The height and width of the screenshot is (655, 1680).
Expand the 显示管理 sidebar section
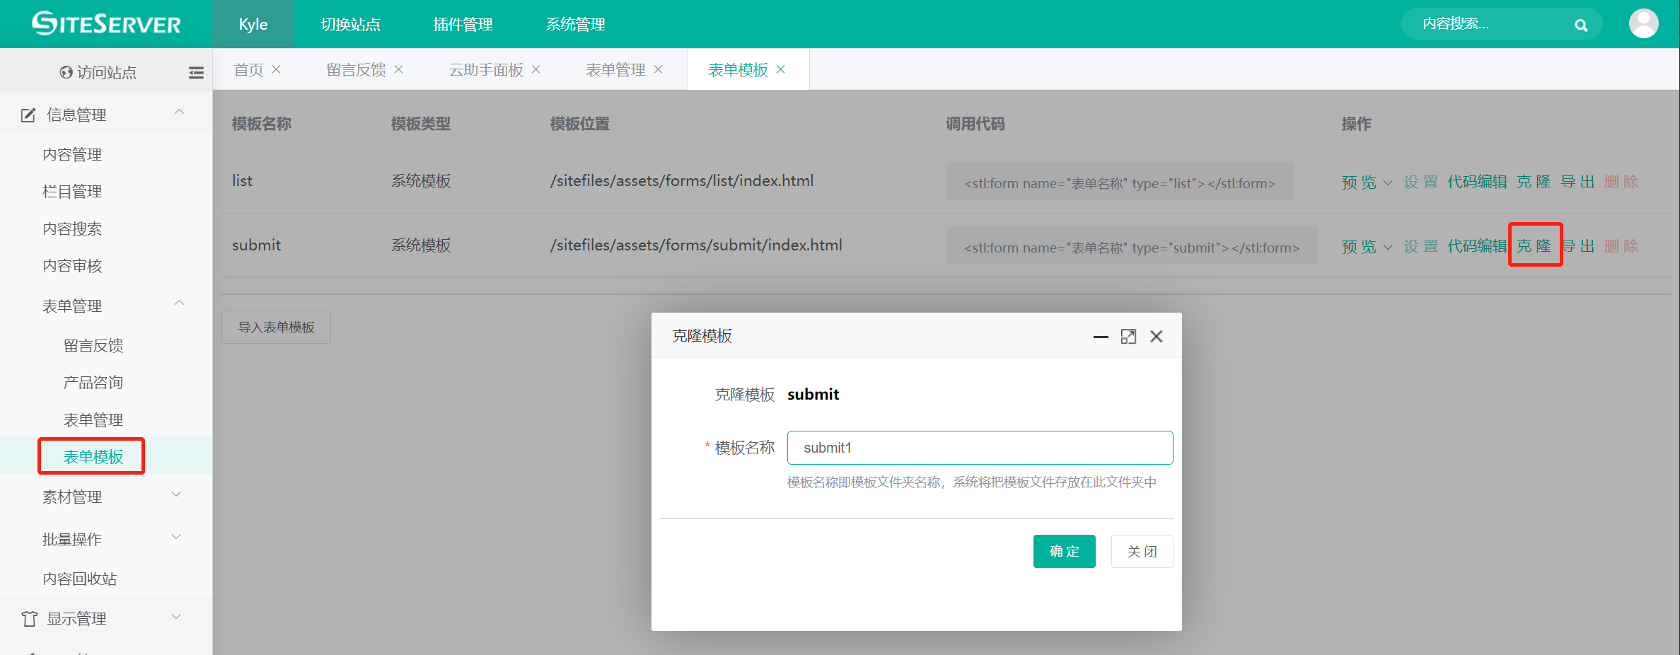(177, 618)
